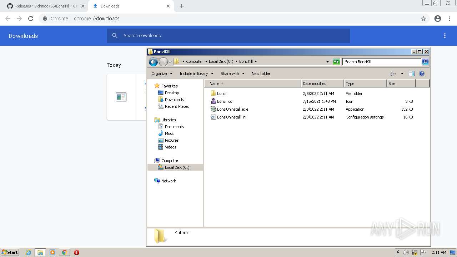Click chrome://downloads address bar
Viewport: 457px width, 257px height.
pyautogui.click(x=228, y=19)
